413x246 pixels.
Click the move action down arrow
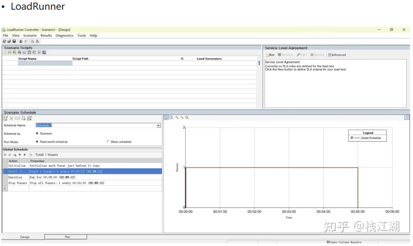point(25,154)
